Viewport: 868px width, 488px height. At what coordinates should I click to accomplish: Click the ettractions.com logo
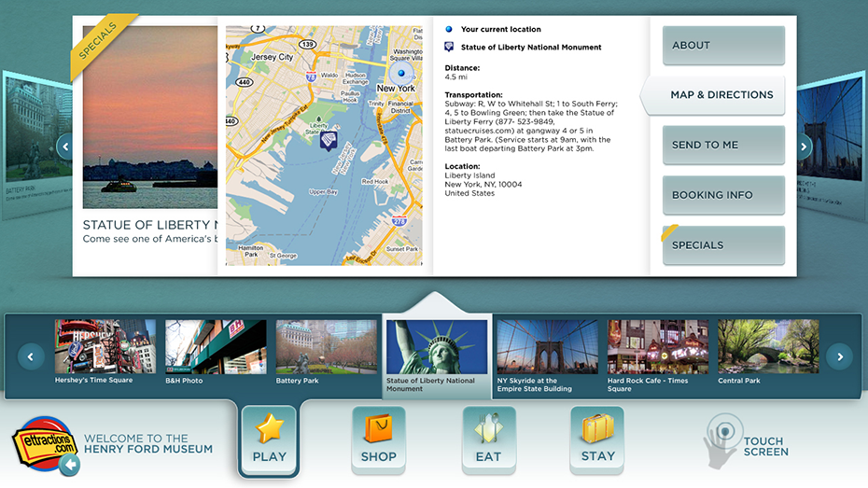(45, 444)
